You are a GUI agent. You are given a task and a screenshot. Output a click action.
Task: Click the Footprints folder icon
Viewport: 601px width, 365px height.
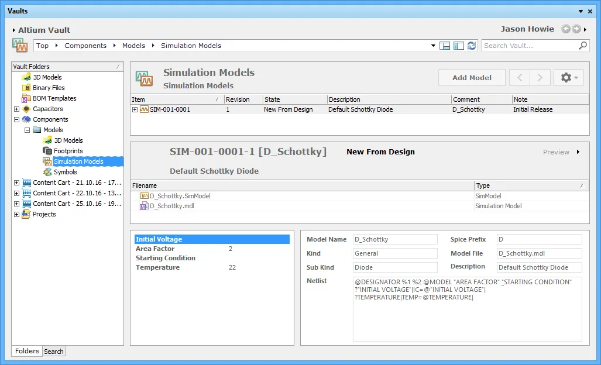coord(47,151)
